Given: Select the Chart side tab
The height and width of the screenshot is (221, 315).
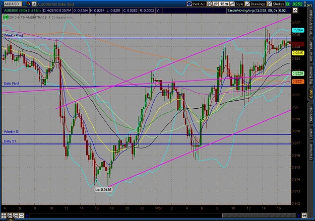Looking at the screenshot, I should 311,94.
